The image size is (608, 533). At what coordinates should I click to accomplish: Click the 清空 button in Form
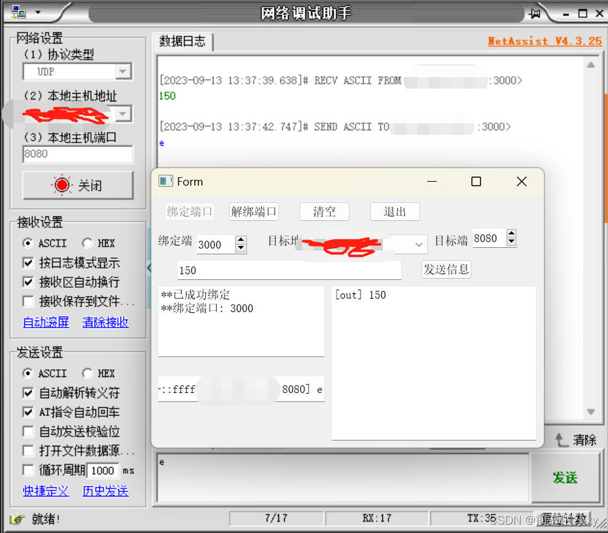325,211
